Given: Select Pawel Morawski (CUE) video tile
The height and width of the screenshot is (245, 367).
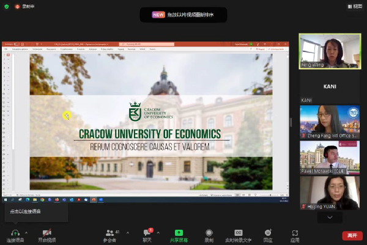Looking at the screenshot, I should pos(330,158).
